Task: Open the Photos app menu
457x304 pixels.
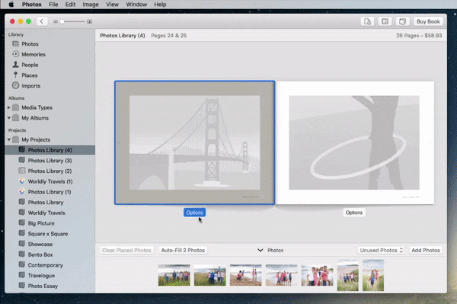Action: (x=31, y=5)
